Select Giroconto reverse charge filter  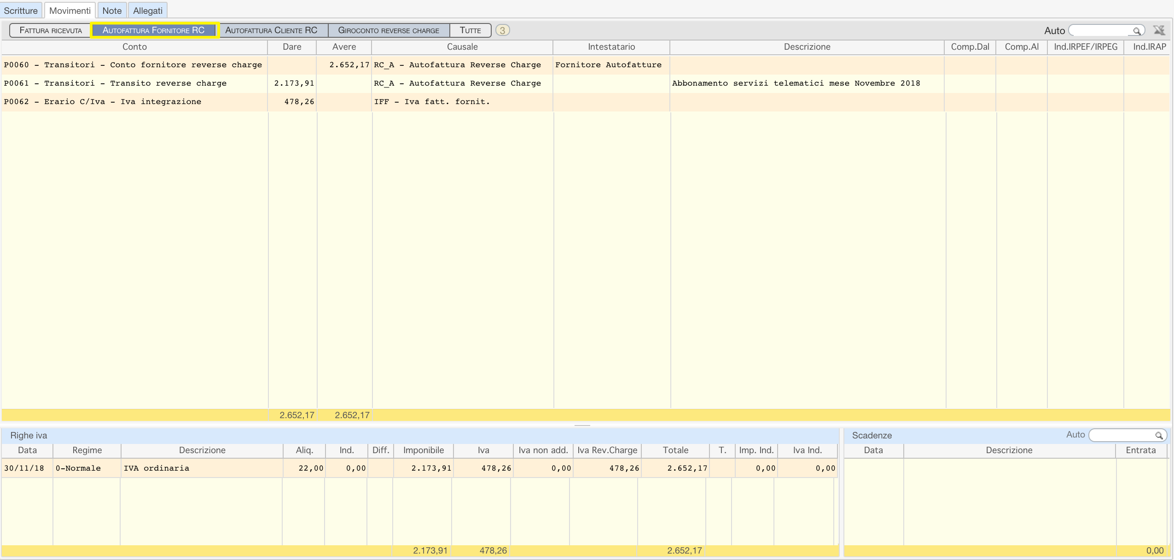pyautogui.click(x=389, y=30)
